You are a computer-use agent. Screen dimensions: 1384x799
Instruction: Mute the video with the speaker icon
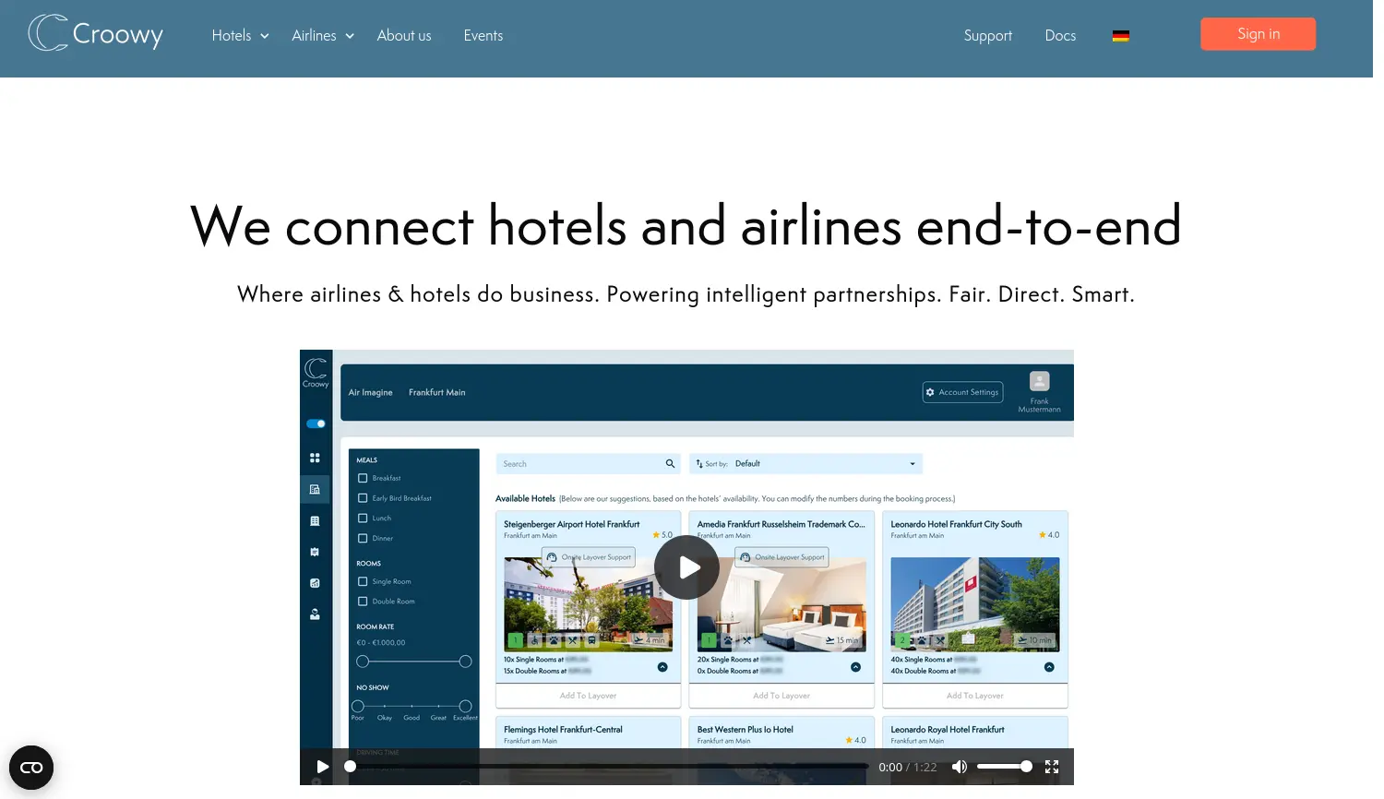click(960, 767)
